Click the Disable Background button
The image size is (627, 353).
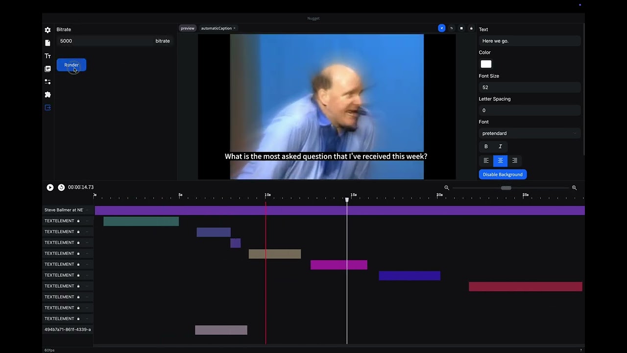pyautogui.click(x=503, y=175)
